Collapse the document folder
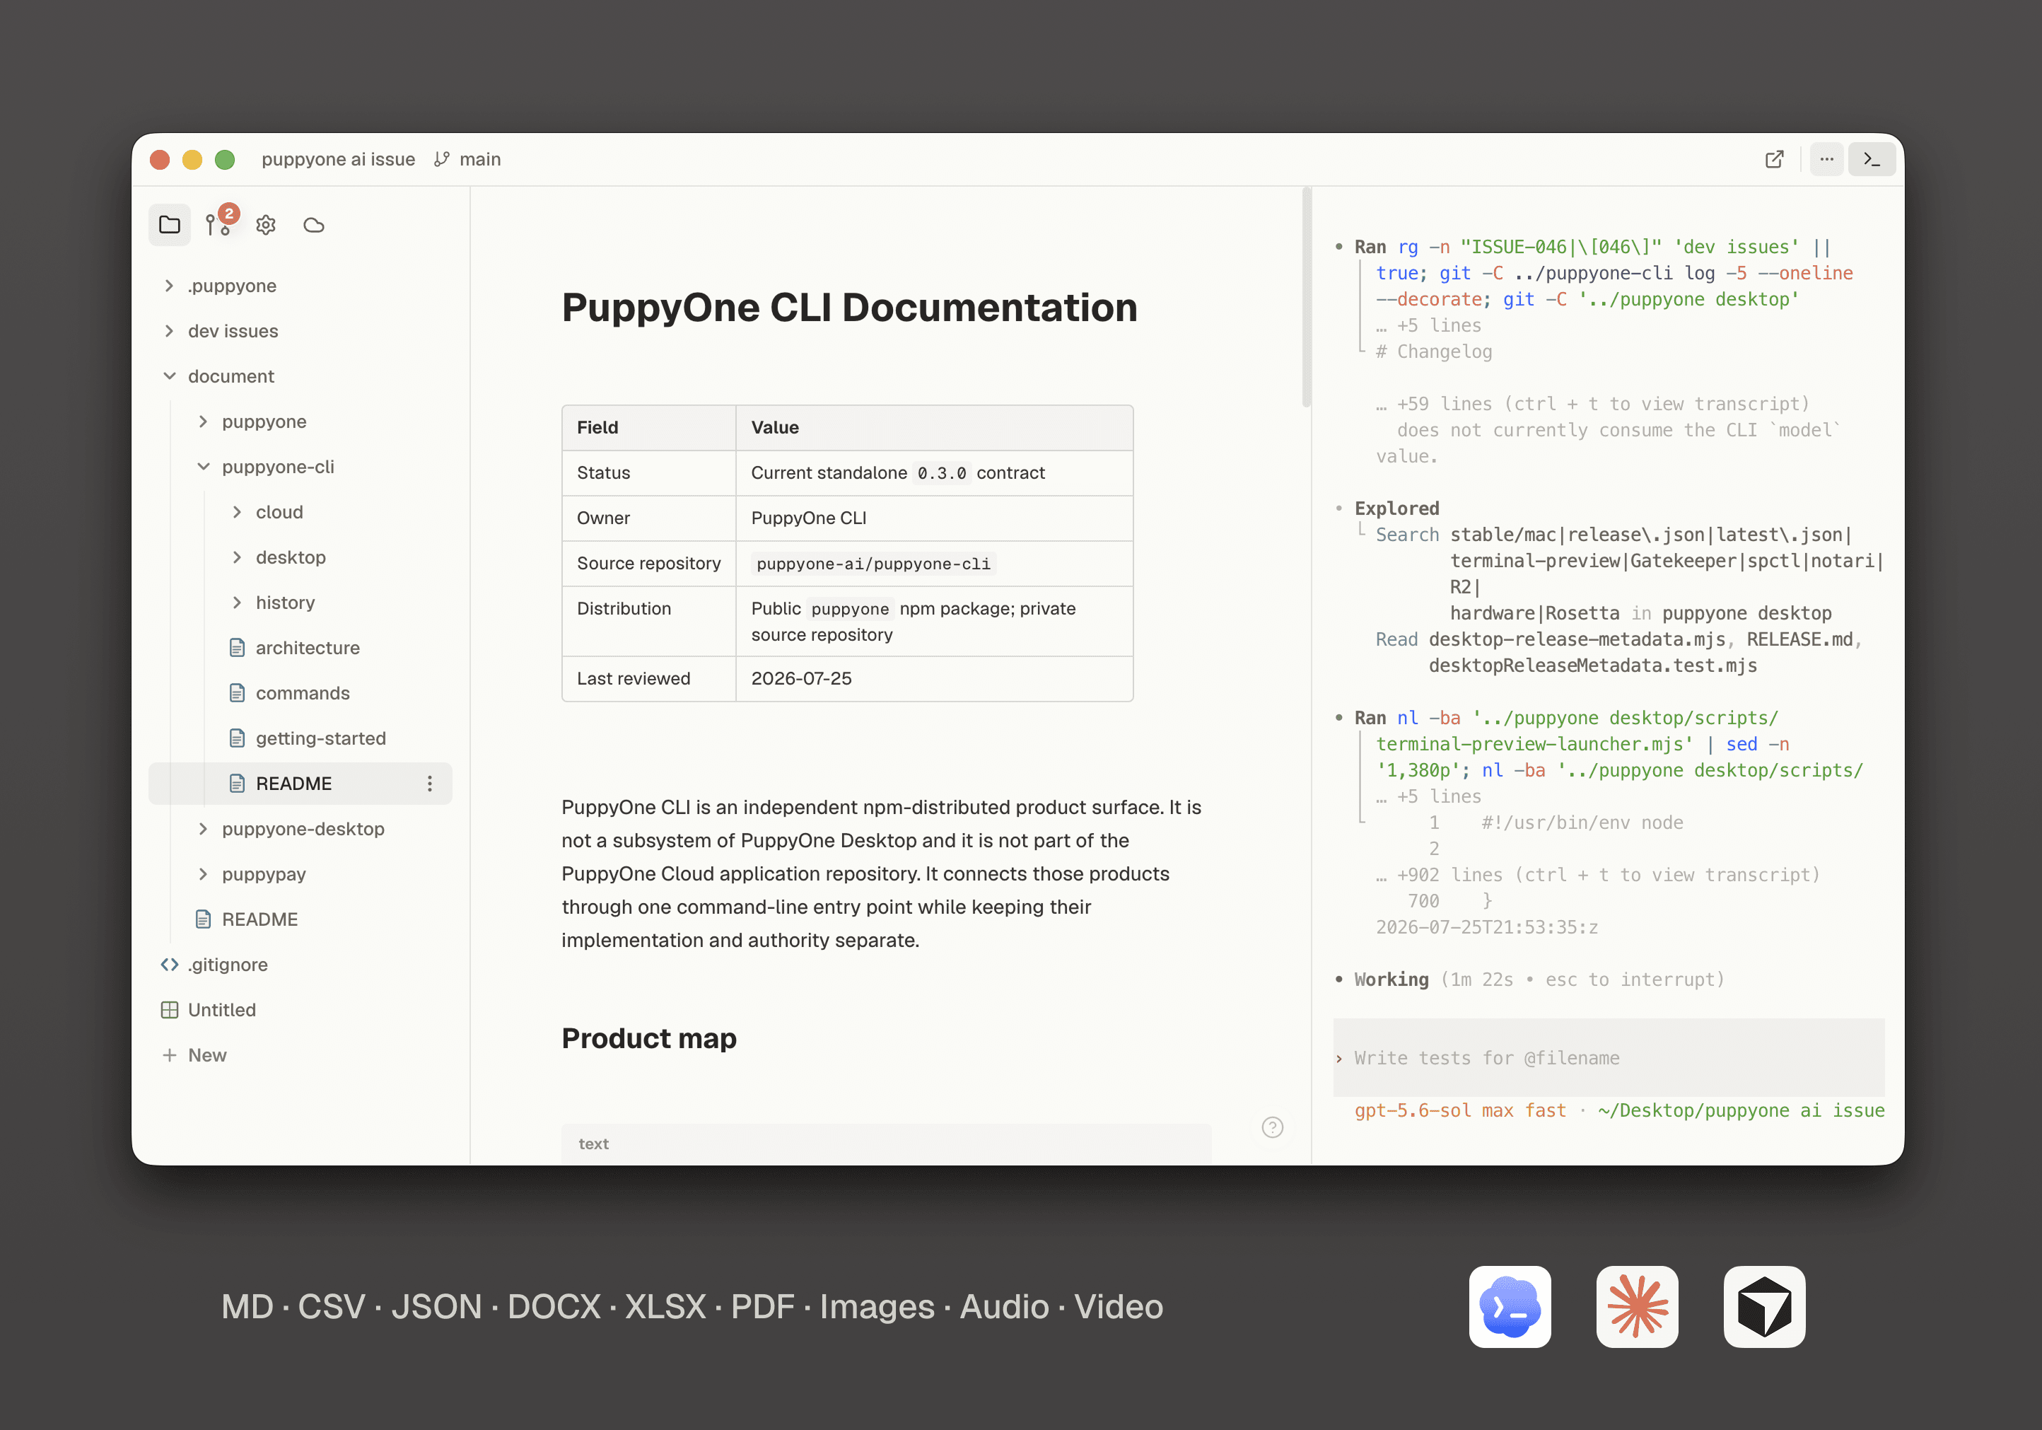2042x1430 pixels. [x=169, y=376]
